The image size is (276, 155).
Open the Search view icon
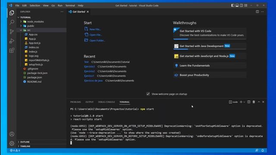click(x=12, y=22)
